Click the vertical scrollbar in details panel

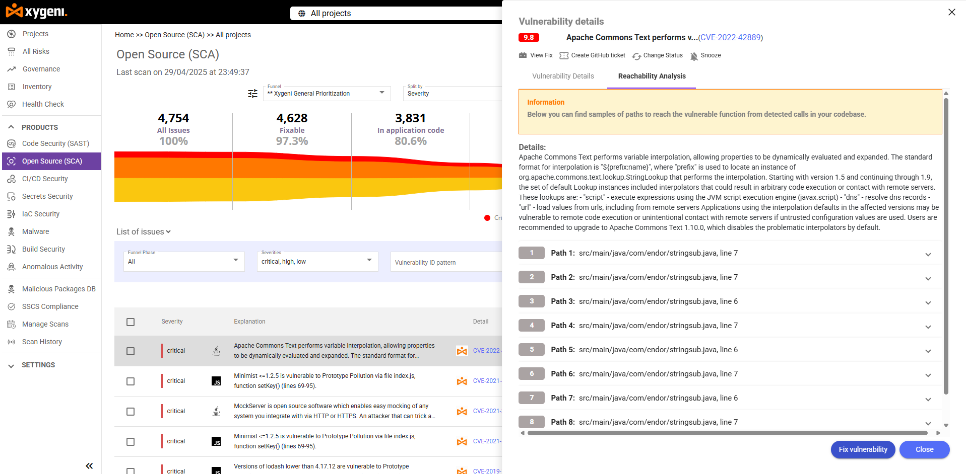[946, 247]
